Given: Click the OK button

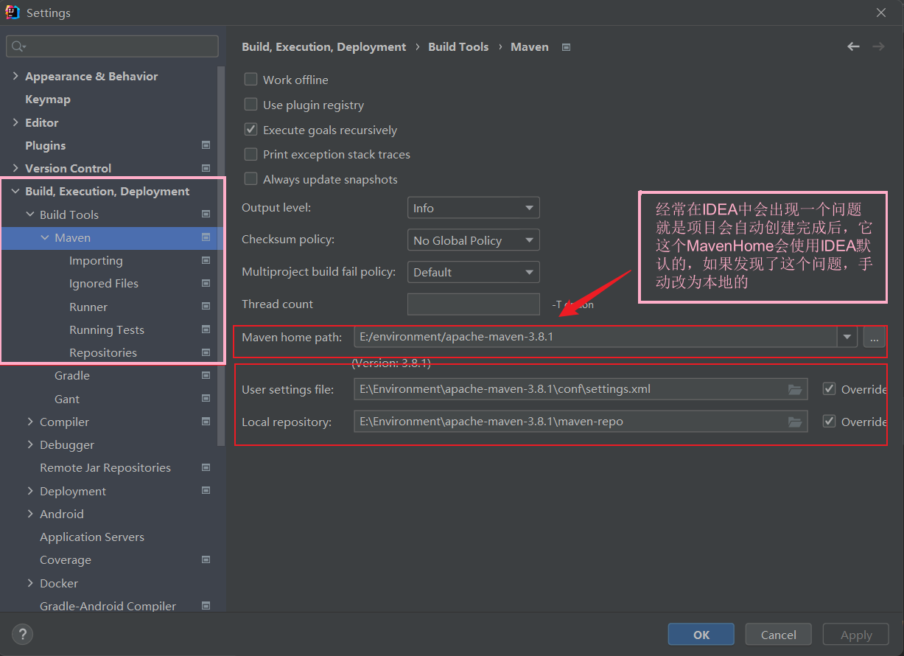Looking at the screenshot, I should click(x=701, y=635).
